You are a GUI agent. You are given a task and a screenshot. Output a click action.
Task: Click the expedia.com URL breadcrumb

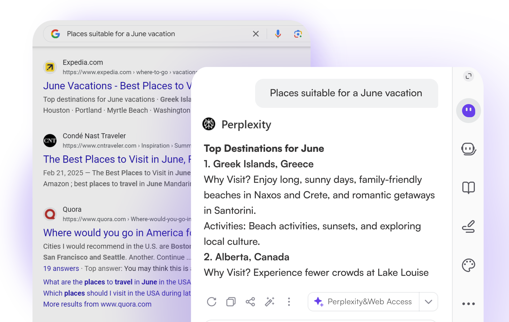[x=130, y=72]
